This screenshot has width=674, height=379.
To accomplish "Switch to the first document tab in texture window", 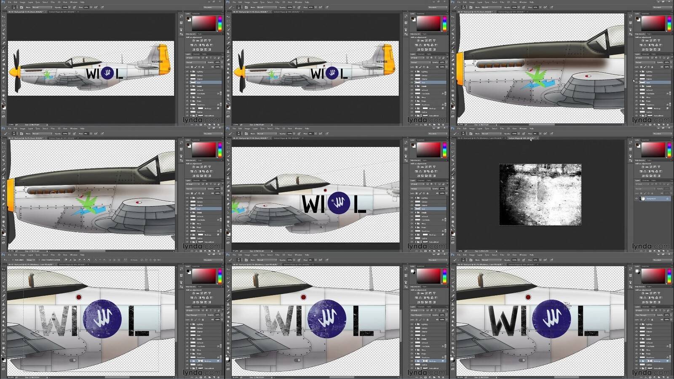I will 480,138.
